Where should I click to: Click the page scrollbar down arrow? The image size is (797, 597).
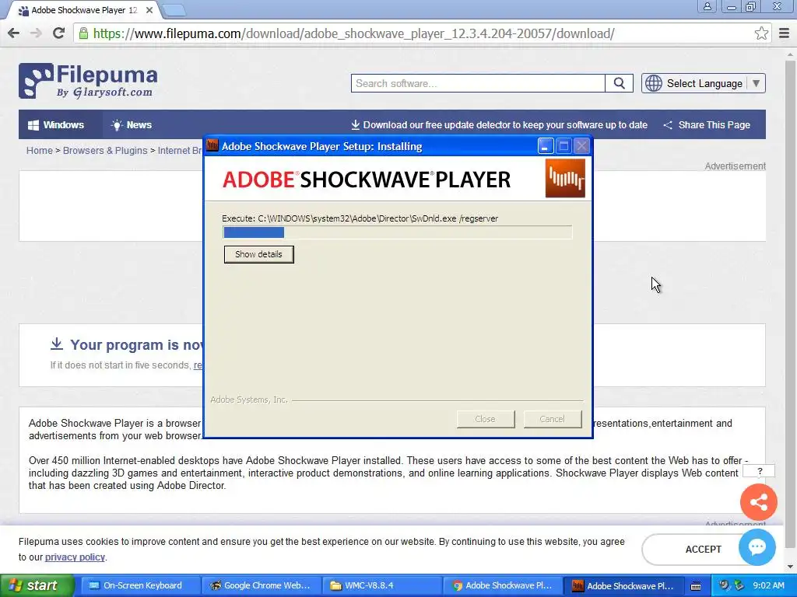[x=791, y=567]
